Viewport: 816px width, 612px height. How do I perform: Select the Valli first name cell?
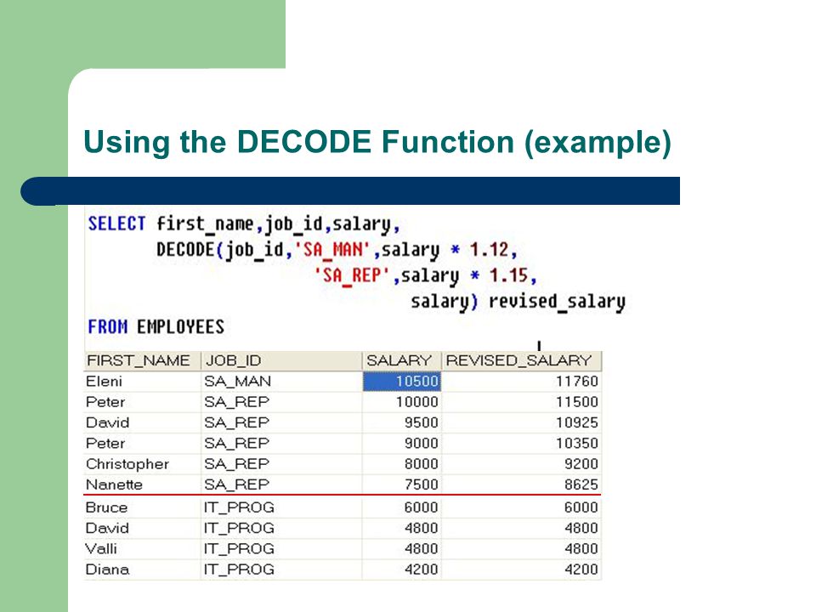(142, 548)
